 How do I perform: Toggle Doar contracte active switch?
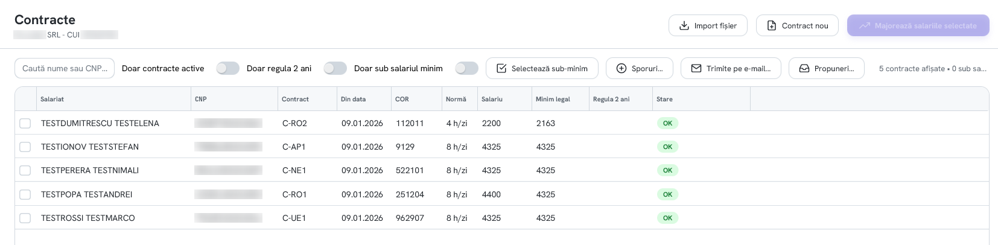tap(228, 68)
